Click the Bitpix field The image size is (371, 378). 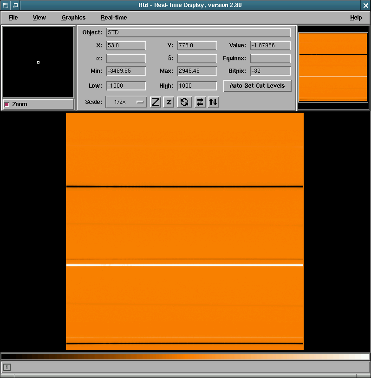click(270, 71)
